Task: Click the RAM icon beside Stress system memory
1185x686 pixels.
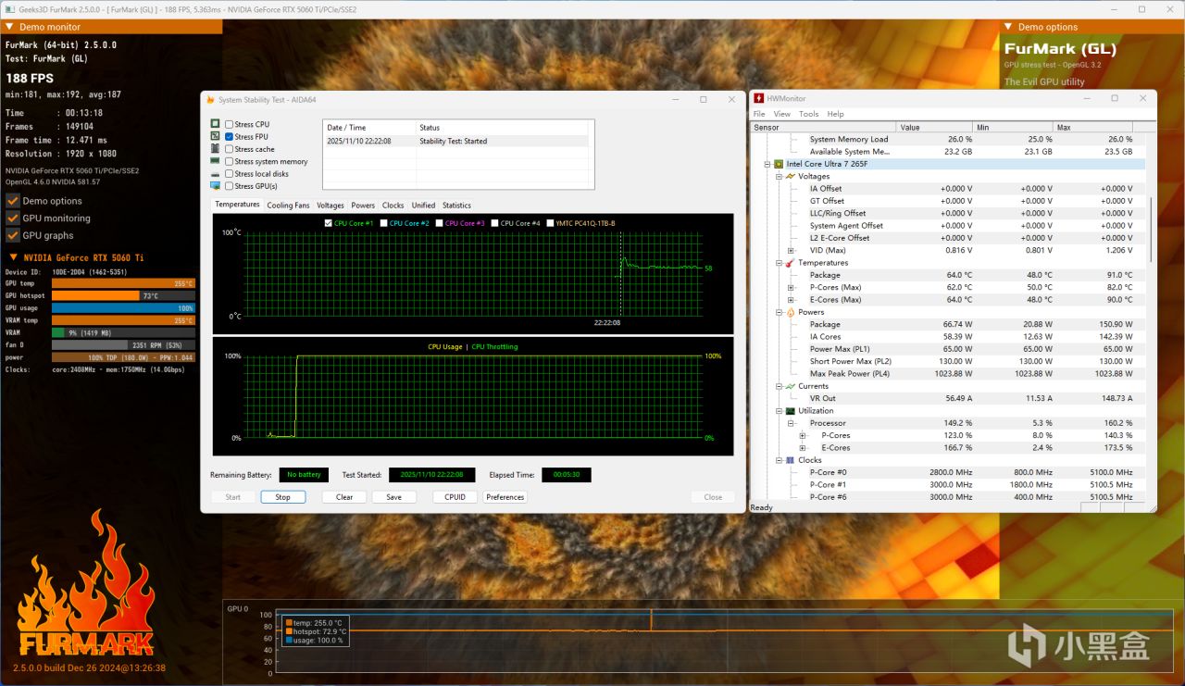Action: [216, 161]
